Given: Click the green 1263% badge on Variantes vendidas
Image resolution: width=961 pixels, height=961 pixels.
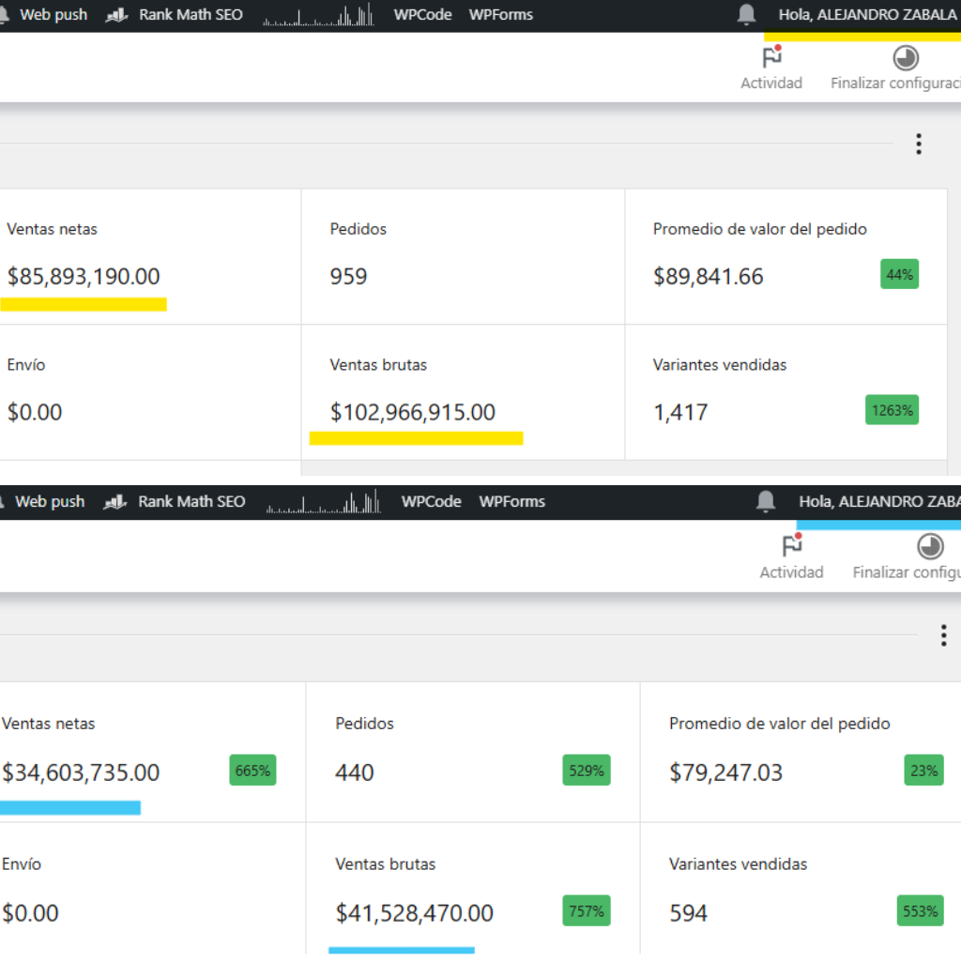Looking at the screenshot, I should click(x=892, y=410).
